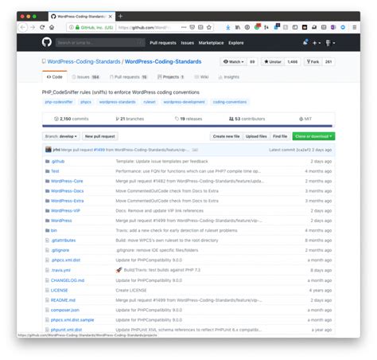Reload the page with refresh icon

(42, 27)
